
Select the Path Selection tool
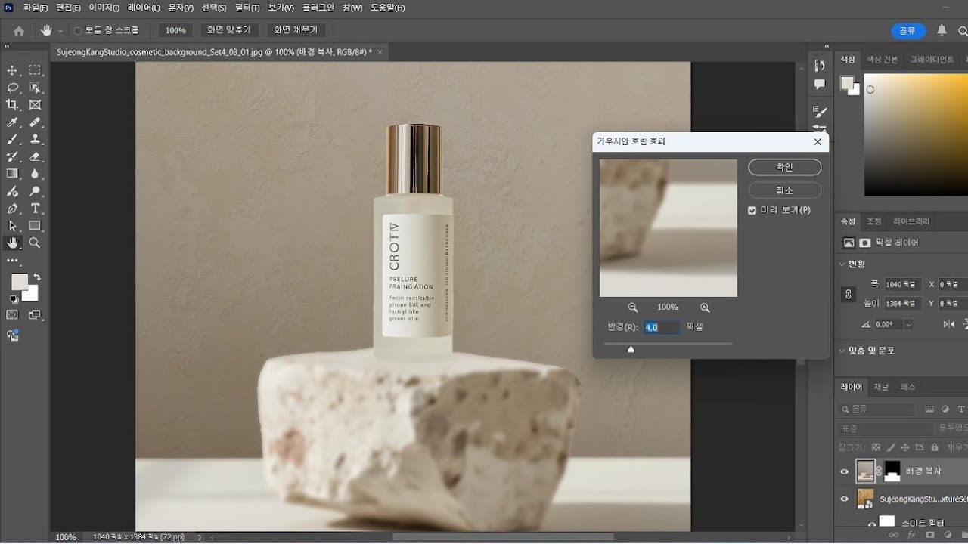pyautogui.click(x=12, y=226)
